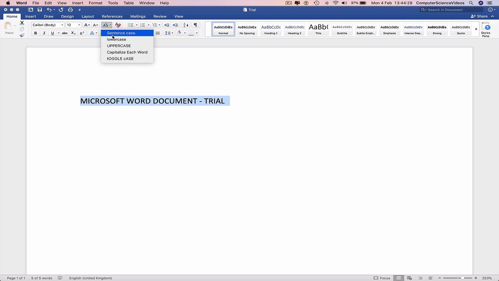Increase font size with A-up icon
This screenshot has width=499, height=281.
coord(87,25)
